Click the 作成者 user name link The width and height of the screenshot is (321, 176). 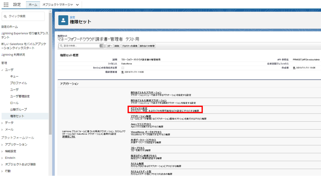coord(294,68)
